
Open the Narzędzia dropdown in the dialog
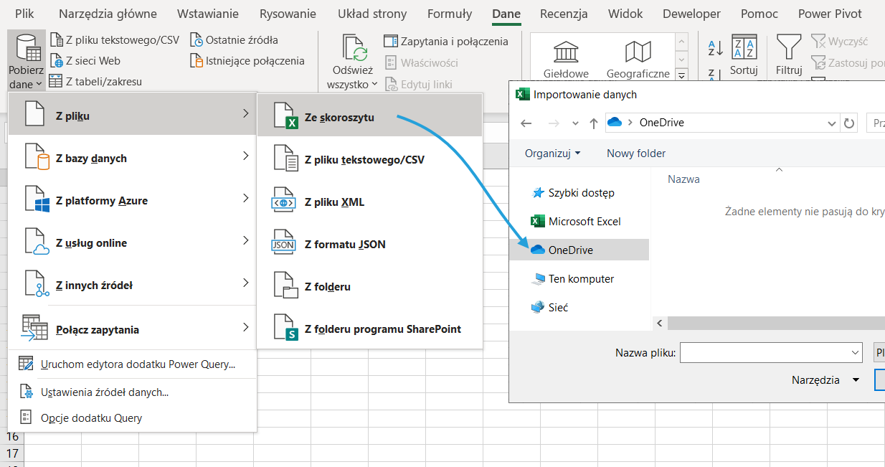(x=825, y=380)
